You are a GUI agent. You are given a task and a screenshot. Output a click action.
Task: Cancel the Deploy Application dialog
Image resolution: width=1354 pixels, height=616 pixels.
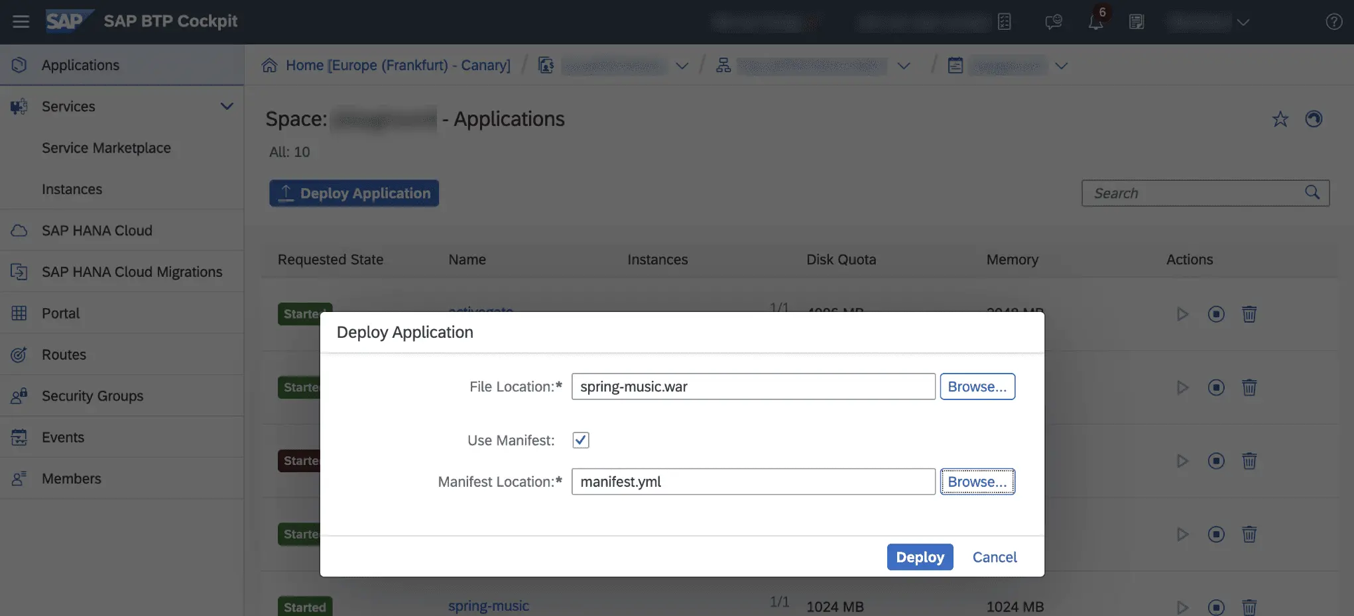[x=994, y=557]
